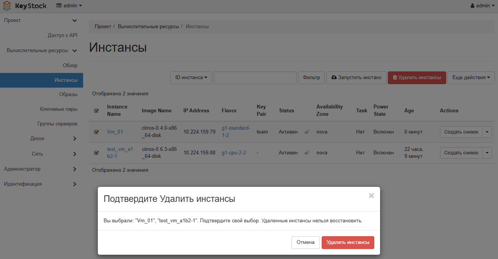Click the chevron collapsing Вычислительные ресурсы
Screen dimensions: 498x259
click(x=76, y=50)
